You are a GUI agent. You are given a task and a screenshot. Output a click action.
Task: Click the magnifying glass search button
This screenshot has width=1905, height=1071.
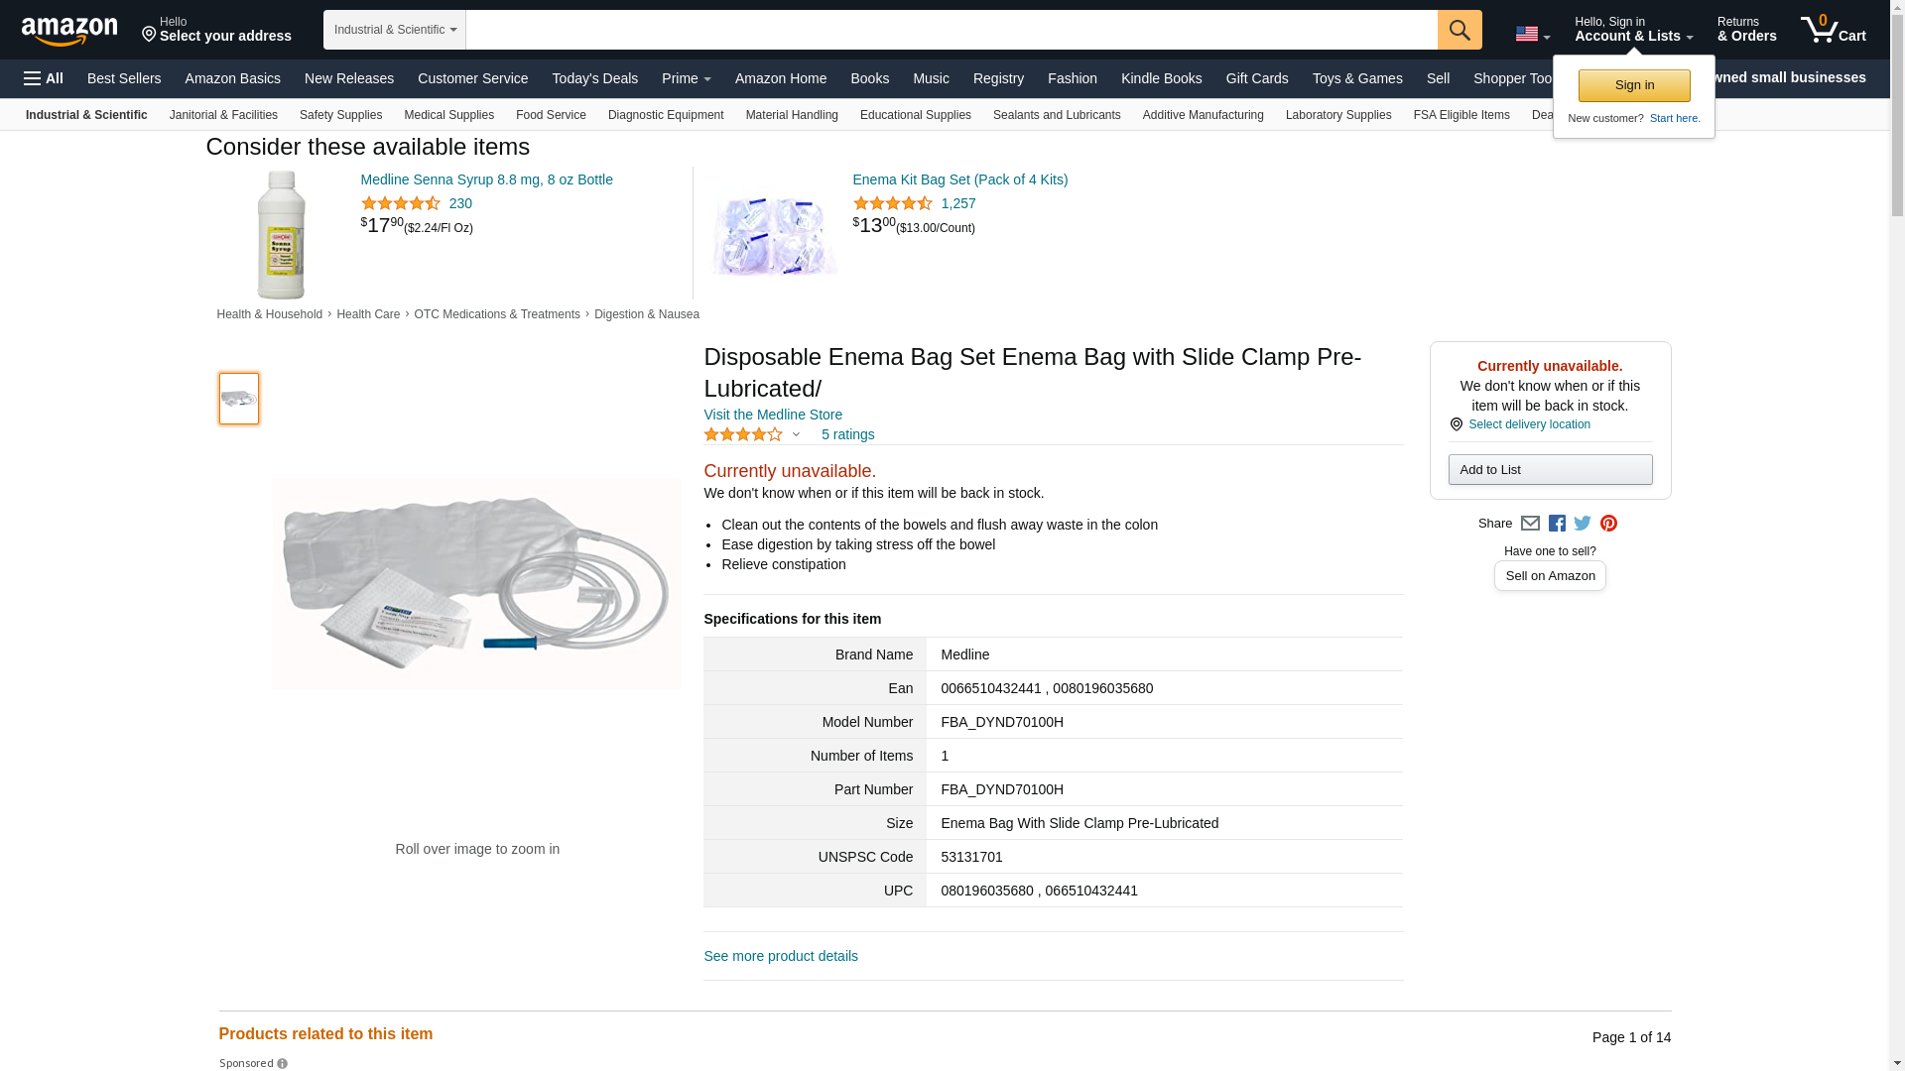[x=1460, y=30]
